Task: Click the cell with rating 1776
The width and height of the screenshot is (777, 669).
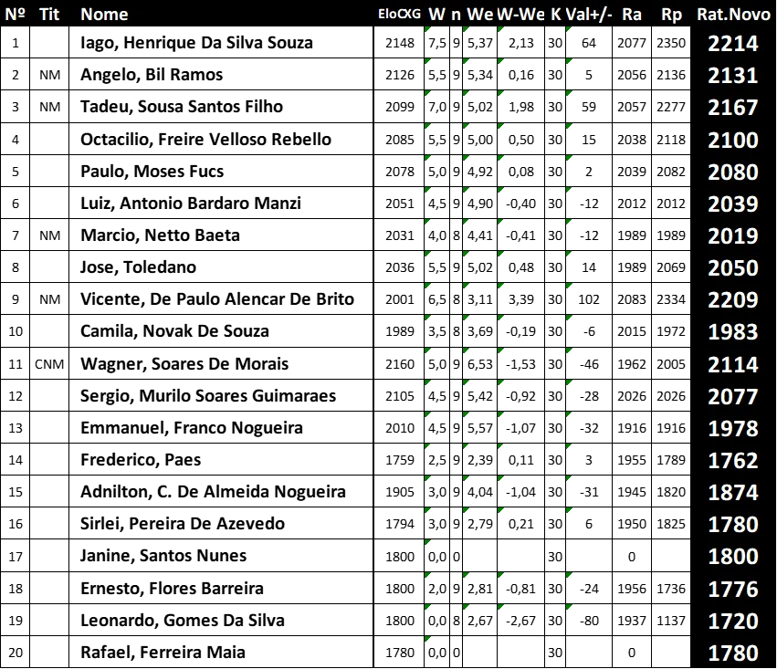Action: pos(732,590)
